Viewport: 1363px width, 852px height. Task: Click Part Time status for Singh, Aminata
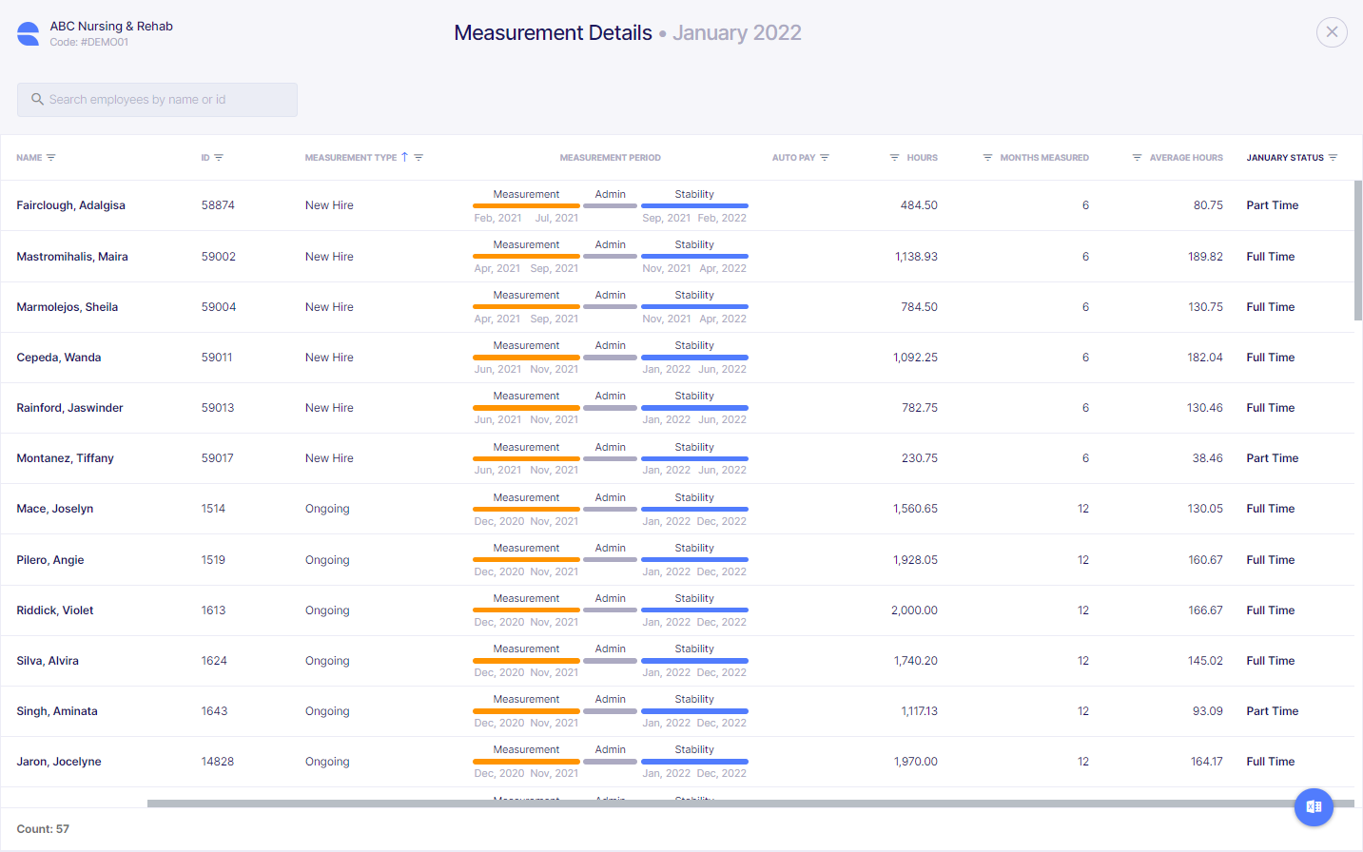point(1273,711)
